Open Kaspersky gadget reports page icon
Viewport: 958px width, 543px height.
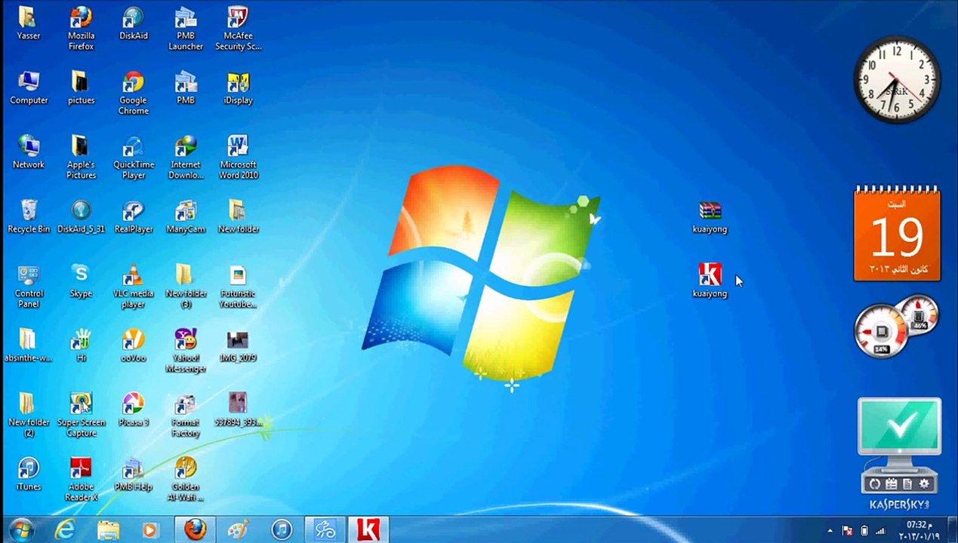907,483
